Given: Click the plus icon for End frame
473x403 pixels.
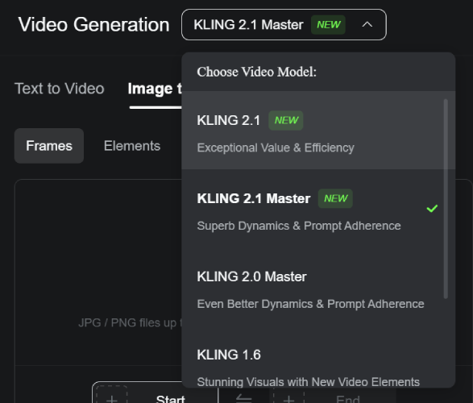Looking at the screenshot, I should pos(288,399).
